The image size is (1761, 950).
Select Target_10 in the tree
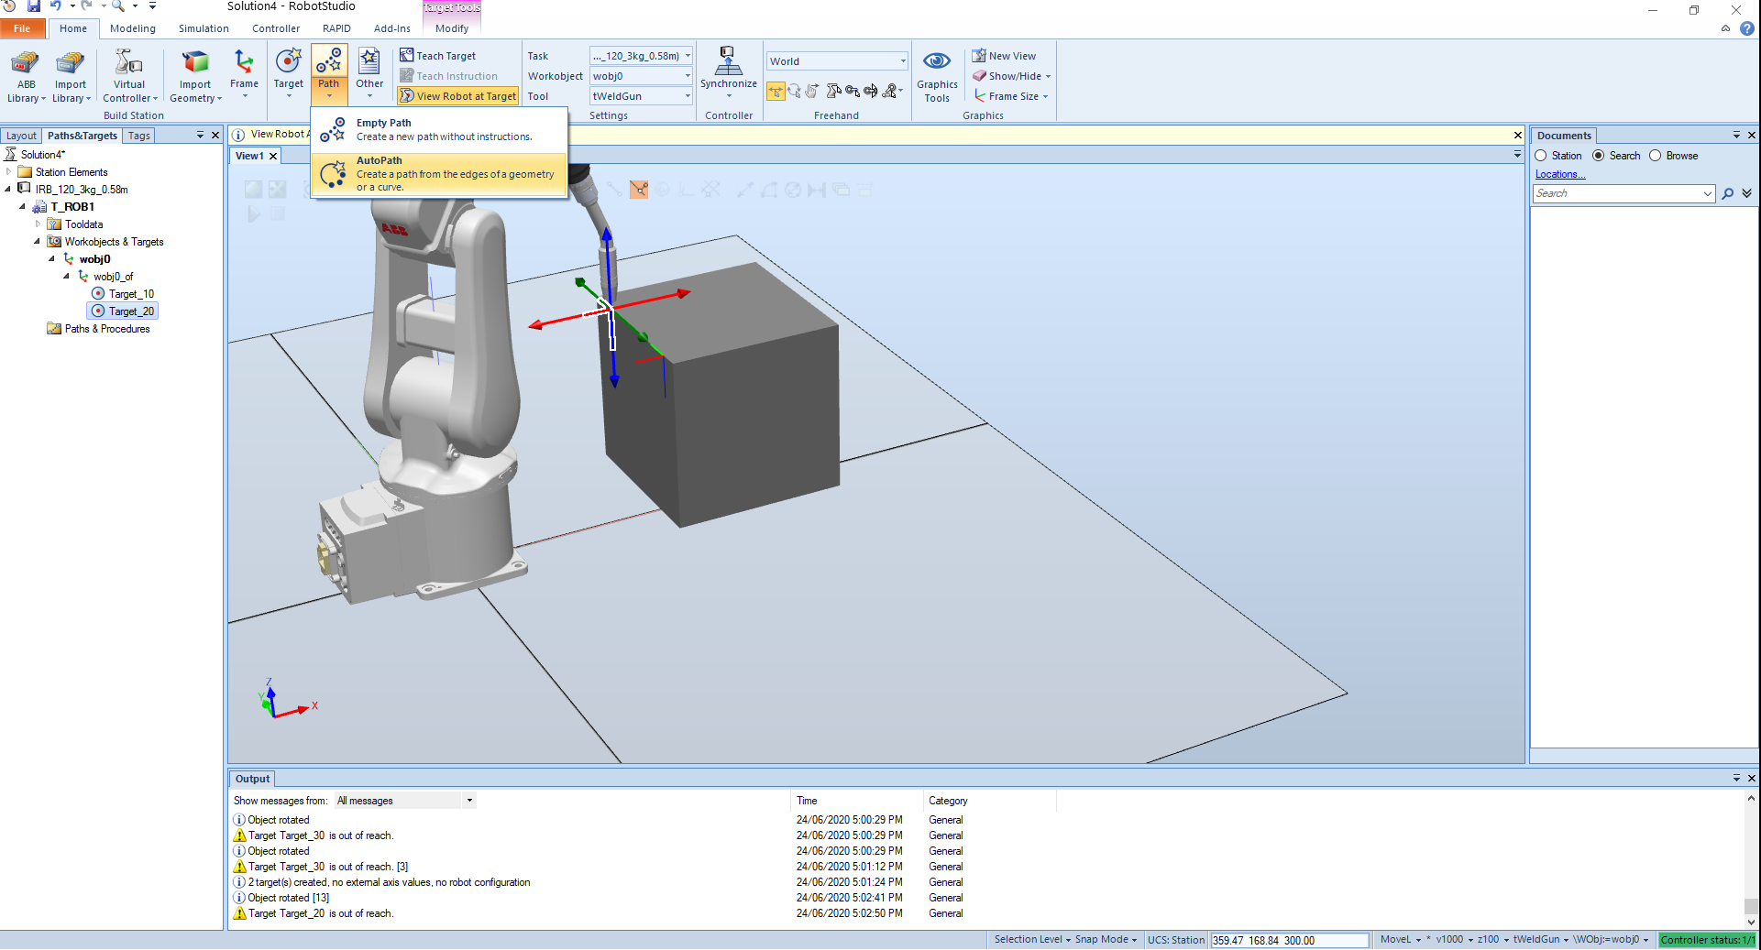(x=131, y=294)
